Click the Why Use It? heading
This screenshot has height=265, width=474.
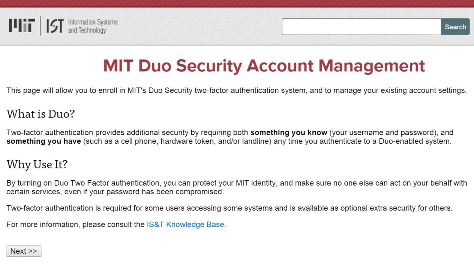(x=37, y=164)
